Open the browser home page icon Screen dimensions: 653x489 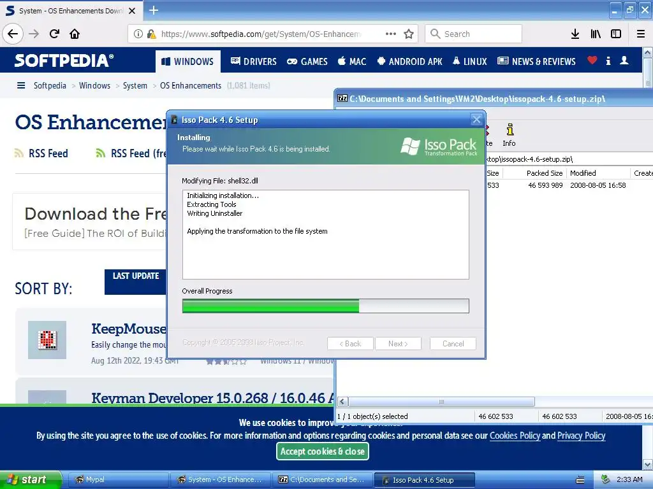(75, 34)
